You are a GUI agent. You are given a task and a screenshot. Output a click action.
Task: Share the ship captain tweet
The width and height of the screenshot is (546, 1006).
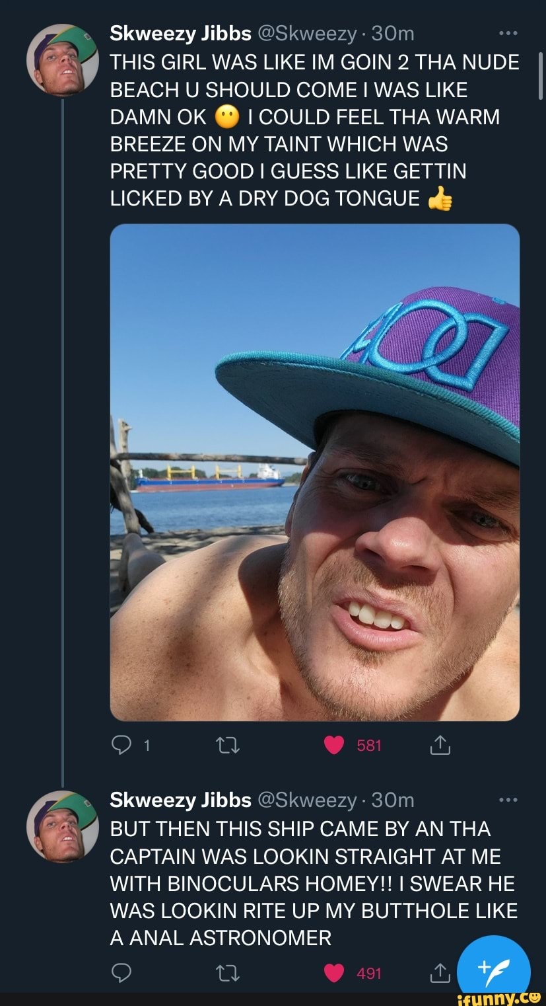440,973
